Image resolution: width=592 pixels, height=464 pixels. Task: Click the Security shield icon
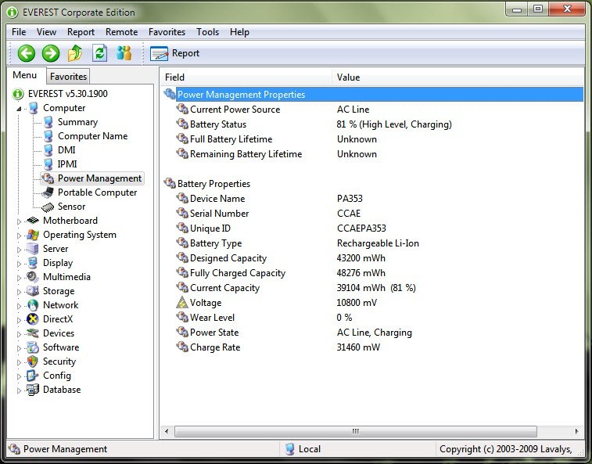coord(33,361)
